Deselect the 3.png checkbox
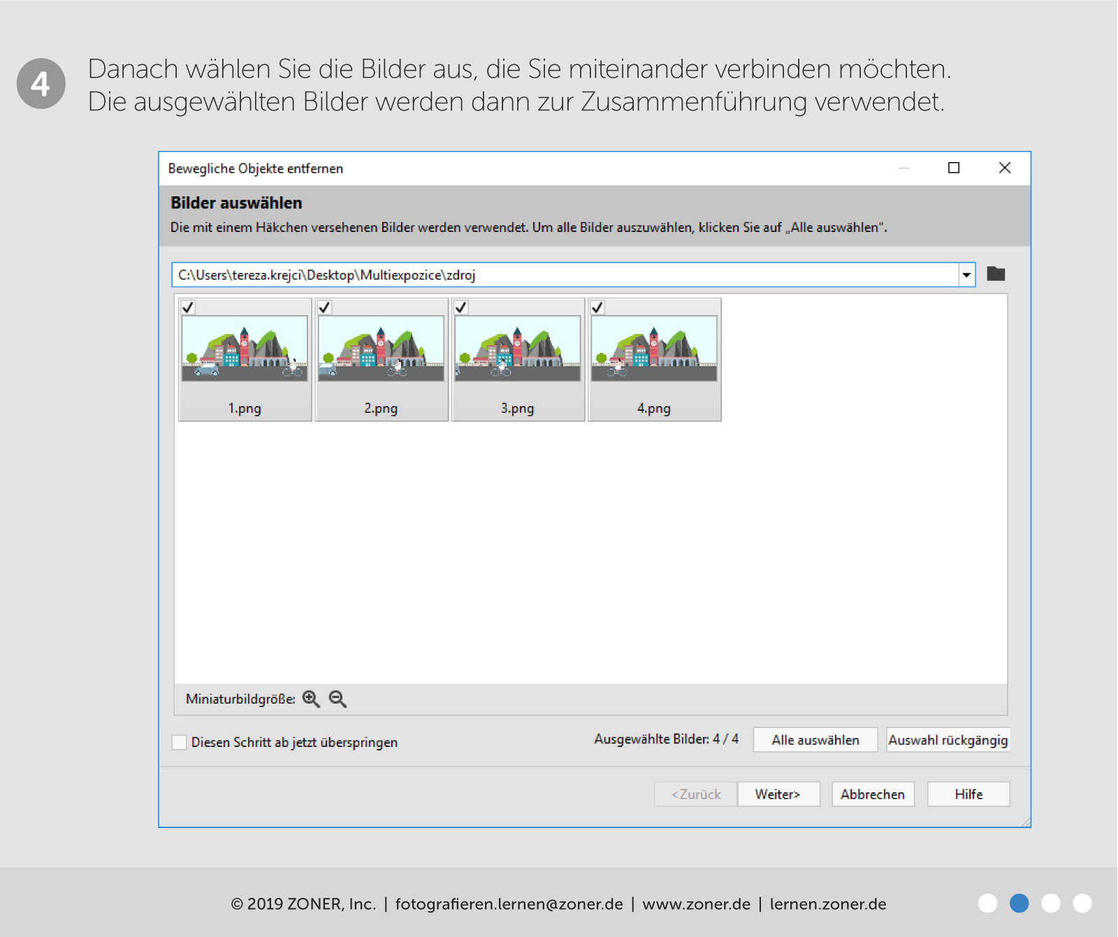Viewport: 1118px width, 937px height. [461, 307]
